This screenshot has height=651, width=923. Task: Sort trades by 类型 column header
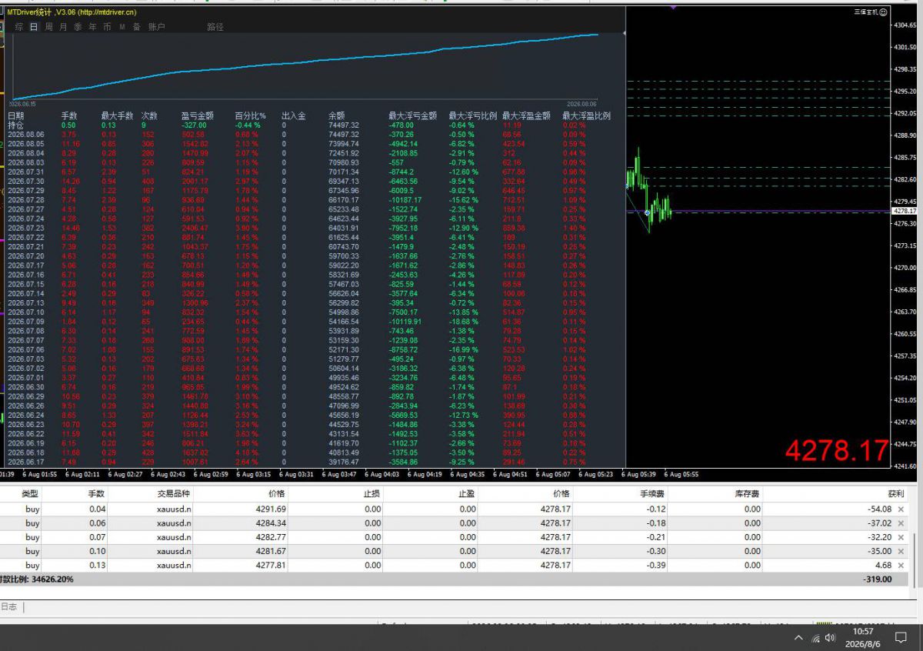point(30,494)
